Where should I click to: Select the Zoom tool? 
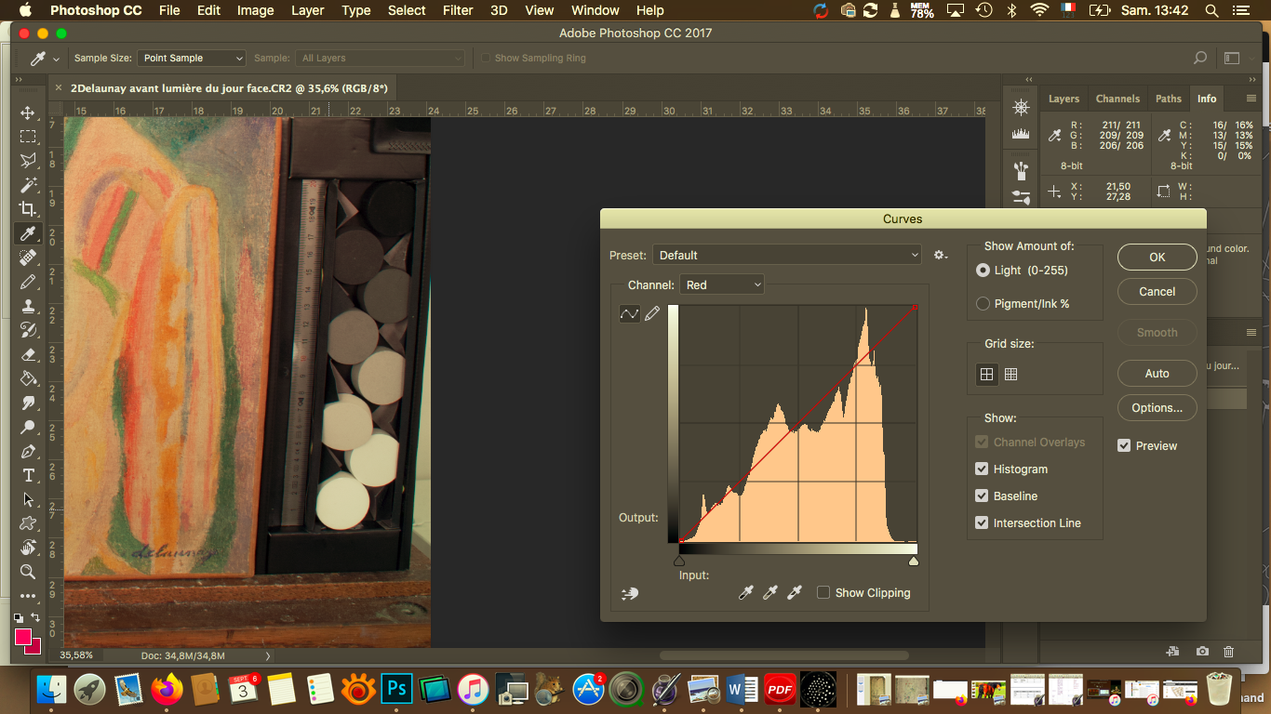coord(28,572)
